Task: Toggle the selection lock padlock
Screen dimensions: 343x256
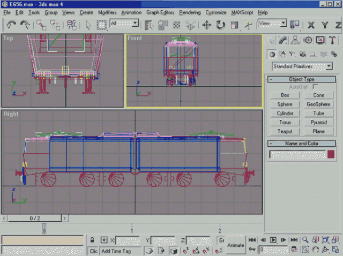Action: (x=93, y=240)
